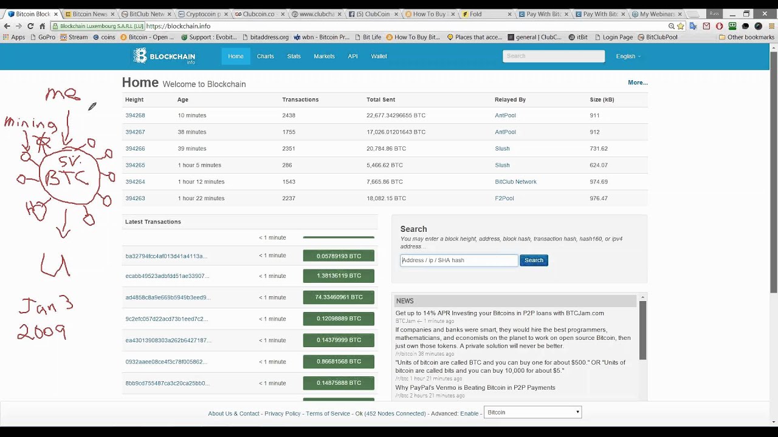Open the coins bookmark
This screenshot has width=778, height=437.
tap(104, 37)
